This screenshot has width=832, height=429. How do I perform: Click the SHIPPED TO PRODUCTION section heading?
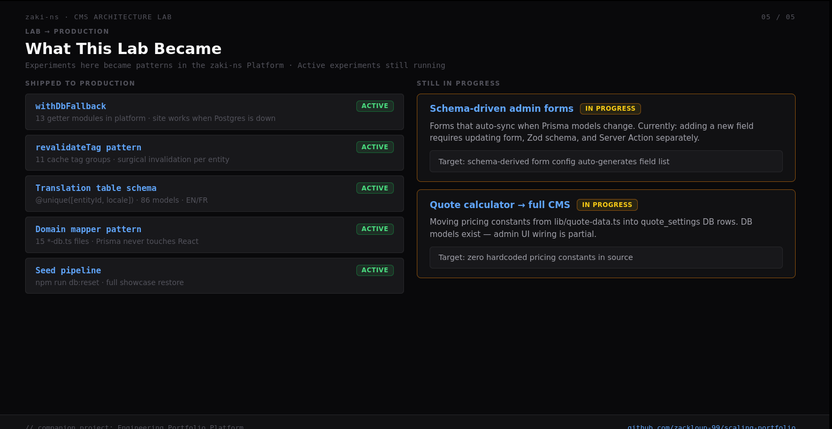pyautogui.click(x=80, y=83)
